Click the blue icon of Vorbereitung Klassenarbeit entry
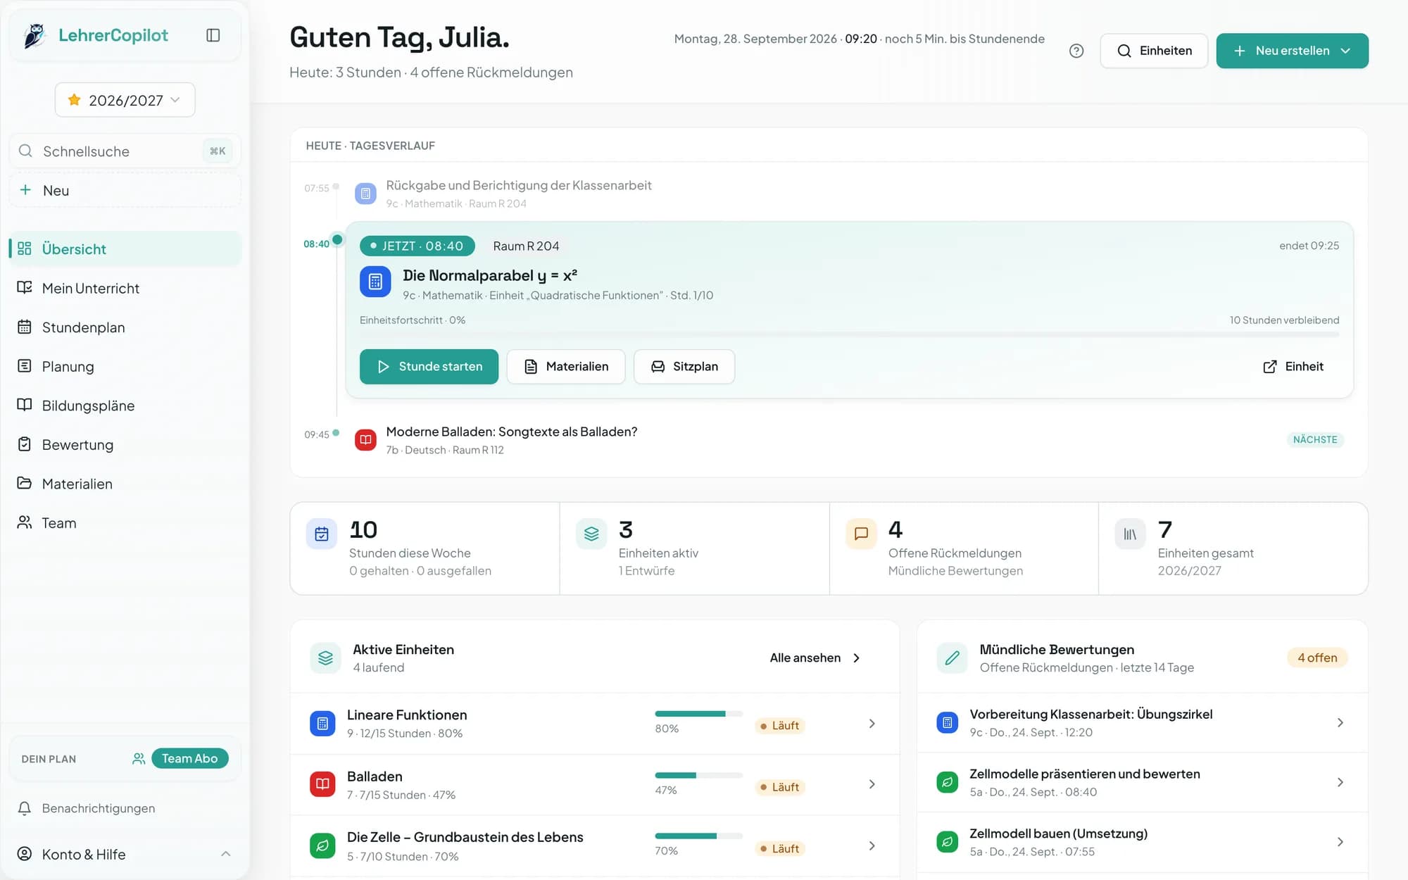The image size is (1408, 880). [948, 722]
